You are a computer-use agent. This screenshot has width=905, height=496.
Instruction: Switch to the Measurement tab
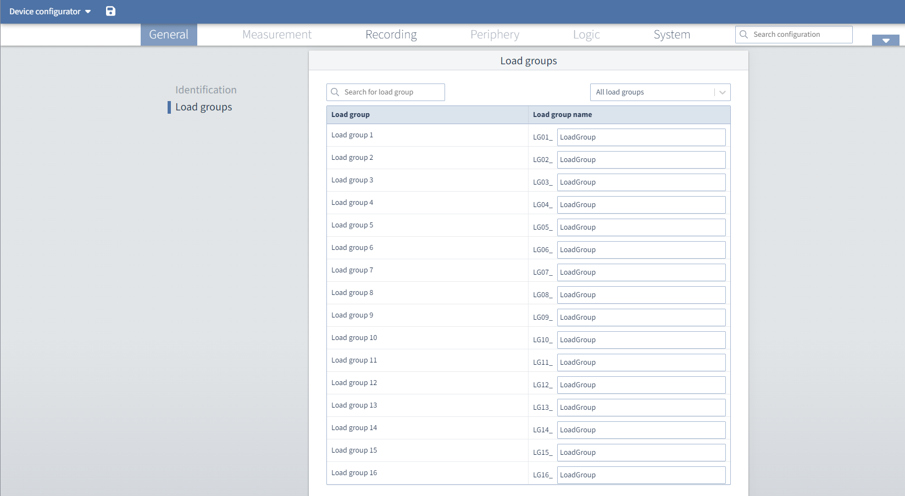277,34
